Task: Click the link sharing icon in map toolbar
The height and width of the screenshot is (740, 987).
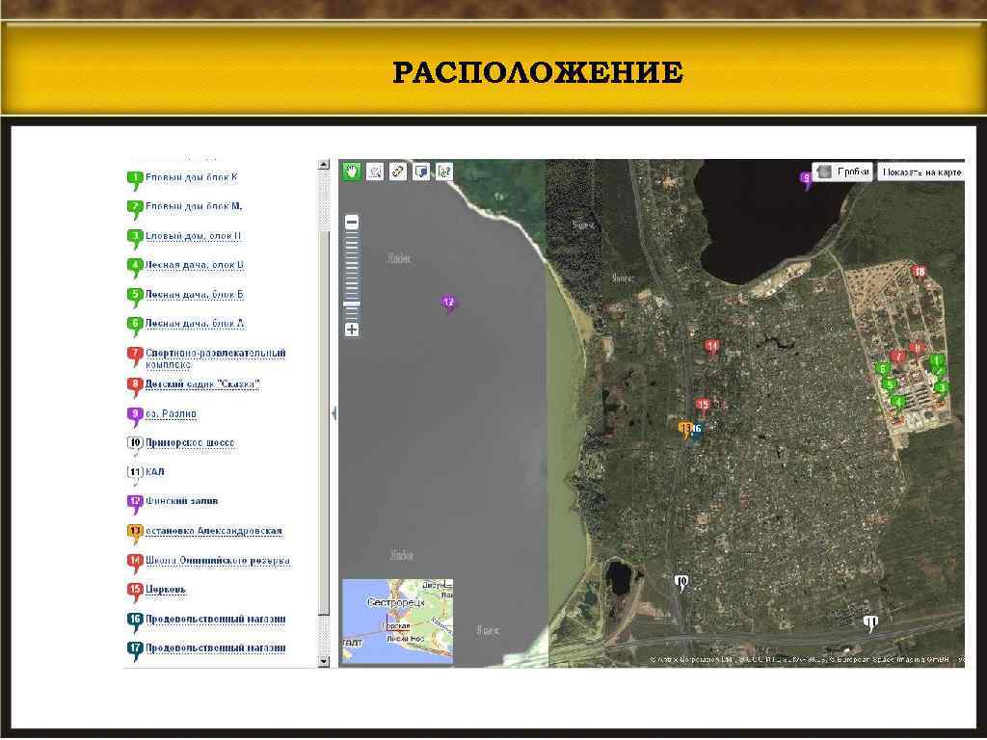Action: [x=397, y=171]
